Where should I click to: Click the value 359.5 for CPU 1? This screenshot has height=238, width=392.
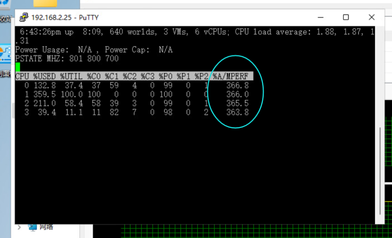click(x=45, y=95)
